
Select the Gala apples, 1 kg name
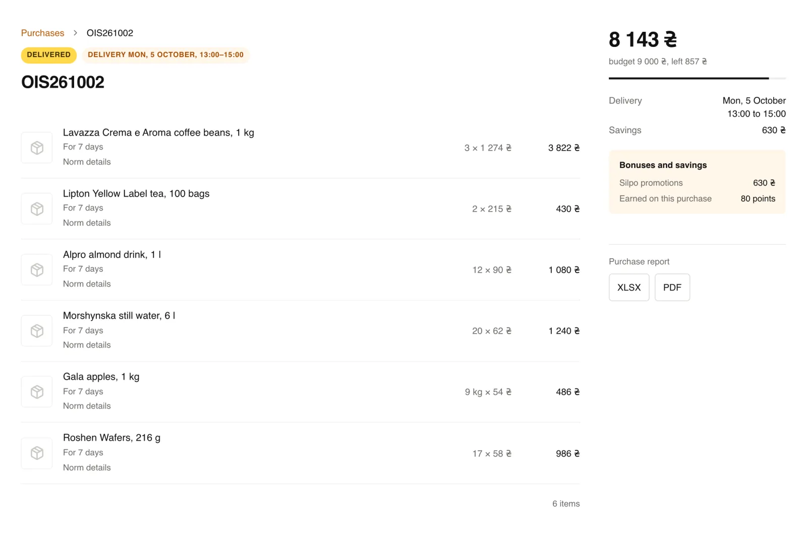pos(101,377)
